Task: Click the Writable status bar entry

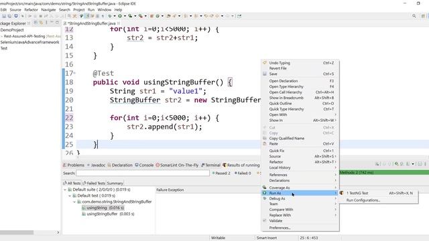Action: pos(218,238)
